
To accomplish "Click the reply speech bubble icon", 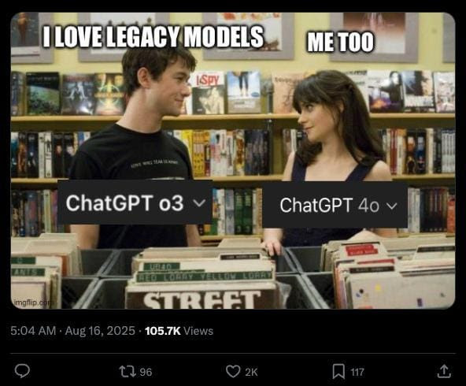I will [x=22, y=372].
